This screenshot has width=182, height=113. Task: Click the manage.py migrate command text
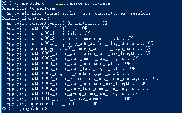click(88, 3)
